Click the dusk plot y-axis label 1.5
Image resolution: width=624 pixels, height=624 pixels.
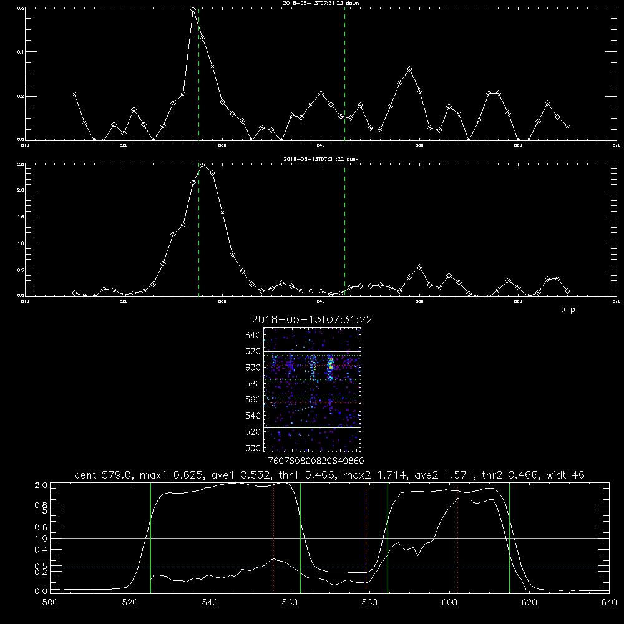tap(21, 217)
